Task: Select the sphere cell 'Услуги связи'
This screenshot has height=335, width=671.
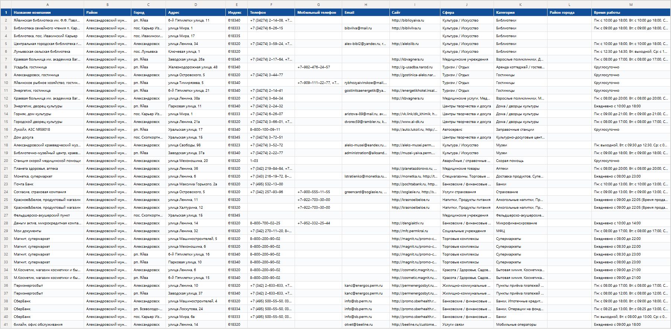Action: pos(467,325)
